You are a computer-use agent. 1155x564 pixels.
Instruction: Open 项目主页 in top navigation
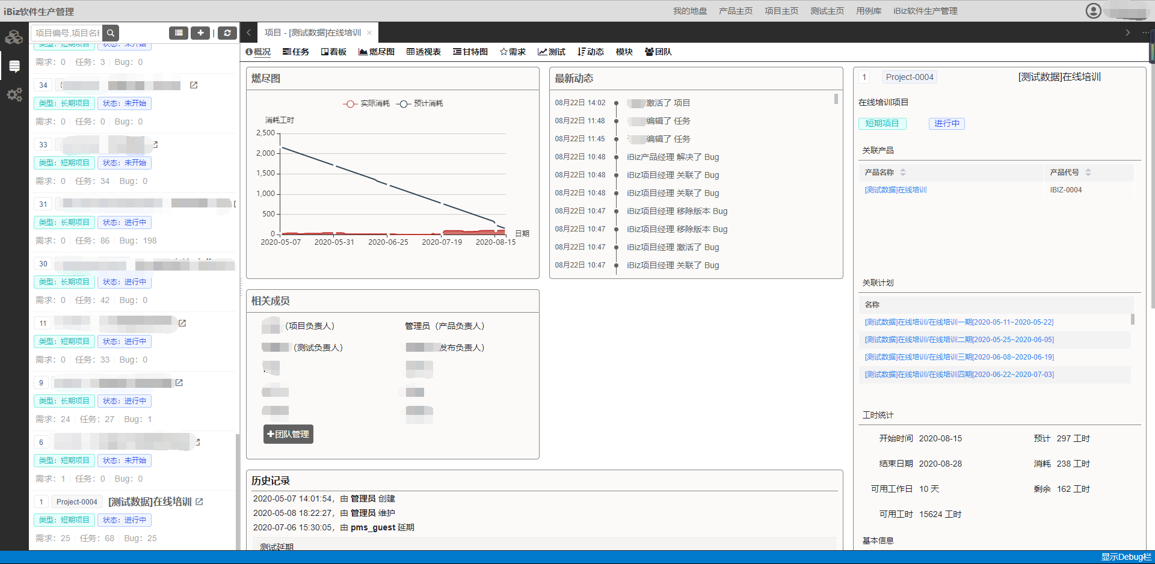click(x=781, y=11)
